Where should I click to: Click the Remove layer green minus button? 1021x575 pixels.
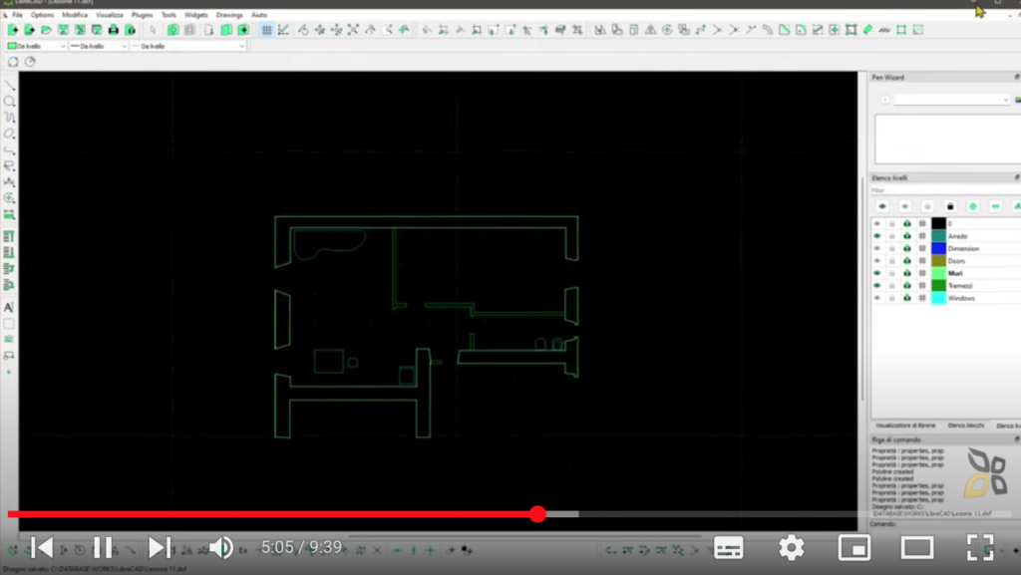point(996,206)
